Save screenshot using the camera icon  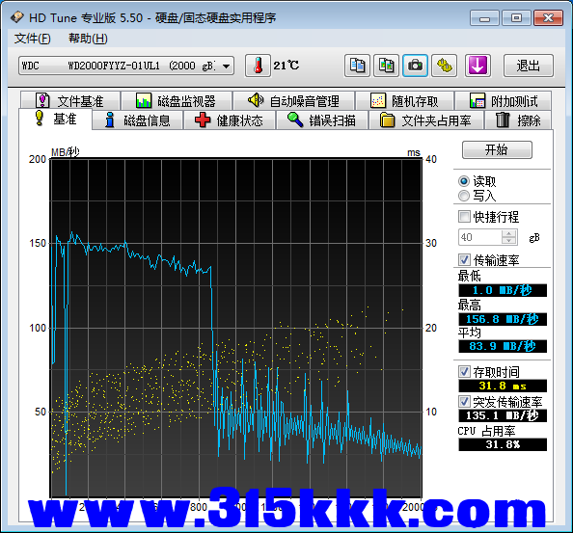click(x=415, y=66)
